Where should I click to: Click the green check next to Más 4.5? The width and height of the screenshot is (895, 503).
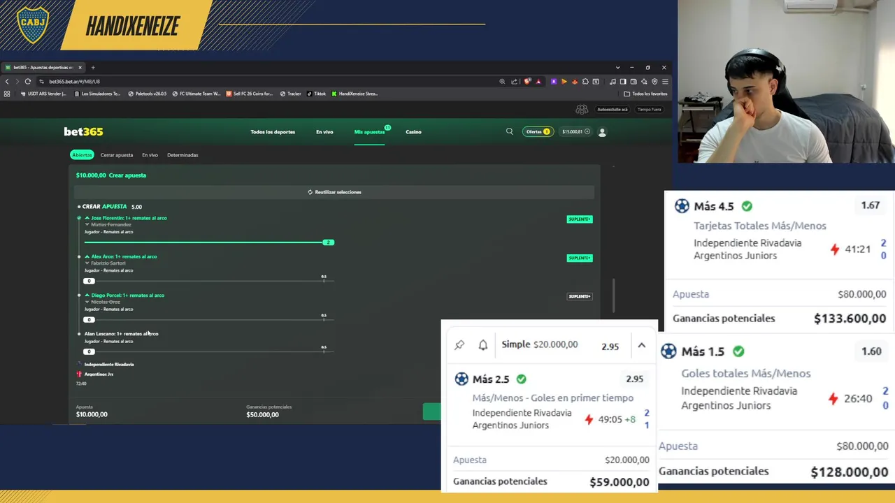[747, 206]
